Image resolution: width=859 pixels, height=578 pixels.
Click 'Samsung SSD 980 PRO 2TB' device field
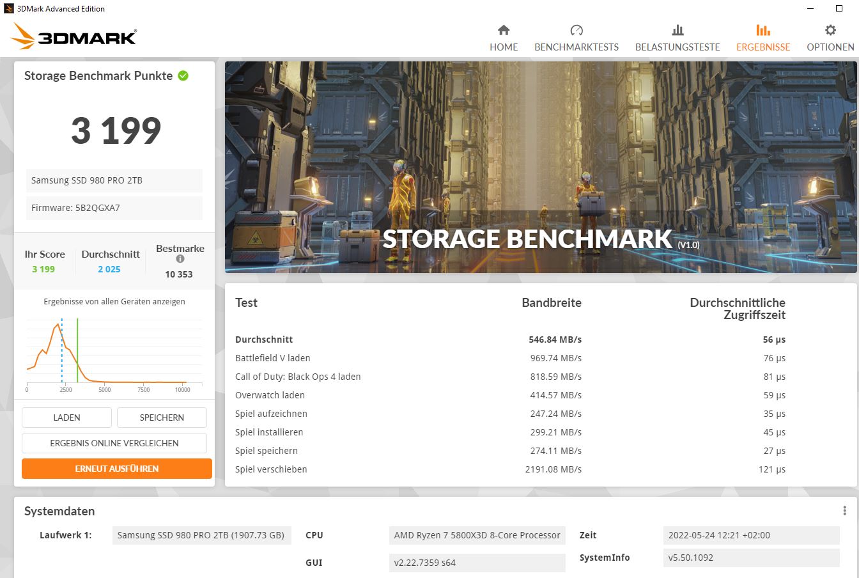114,180
